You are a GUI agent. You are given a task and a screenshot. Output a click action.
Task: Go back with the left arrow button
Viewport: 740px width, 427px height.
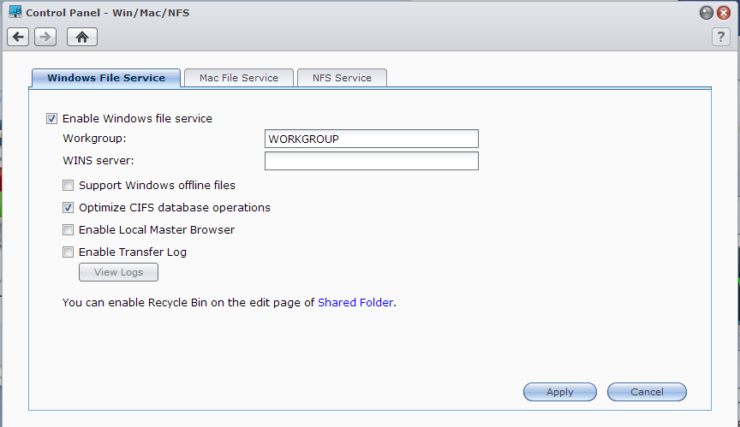point(18,37)
